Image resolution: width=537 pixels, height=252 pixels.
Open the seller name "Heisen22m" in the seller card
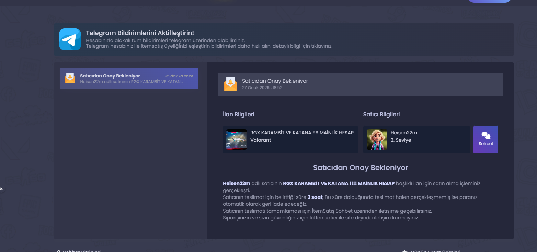404,133
